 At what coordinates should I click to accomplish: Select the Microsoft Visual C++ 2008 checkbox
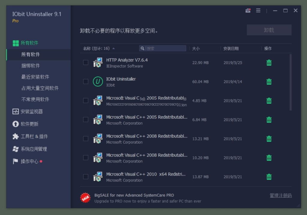(x=85, y=138)
